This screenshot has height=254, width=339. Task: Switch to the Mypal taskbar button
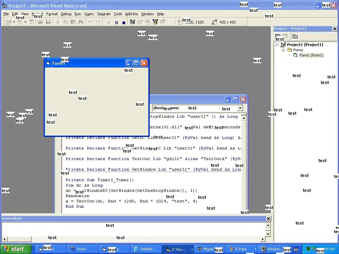coord(210,249)
